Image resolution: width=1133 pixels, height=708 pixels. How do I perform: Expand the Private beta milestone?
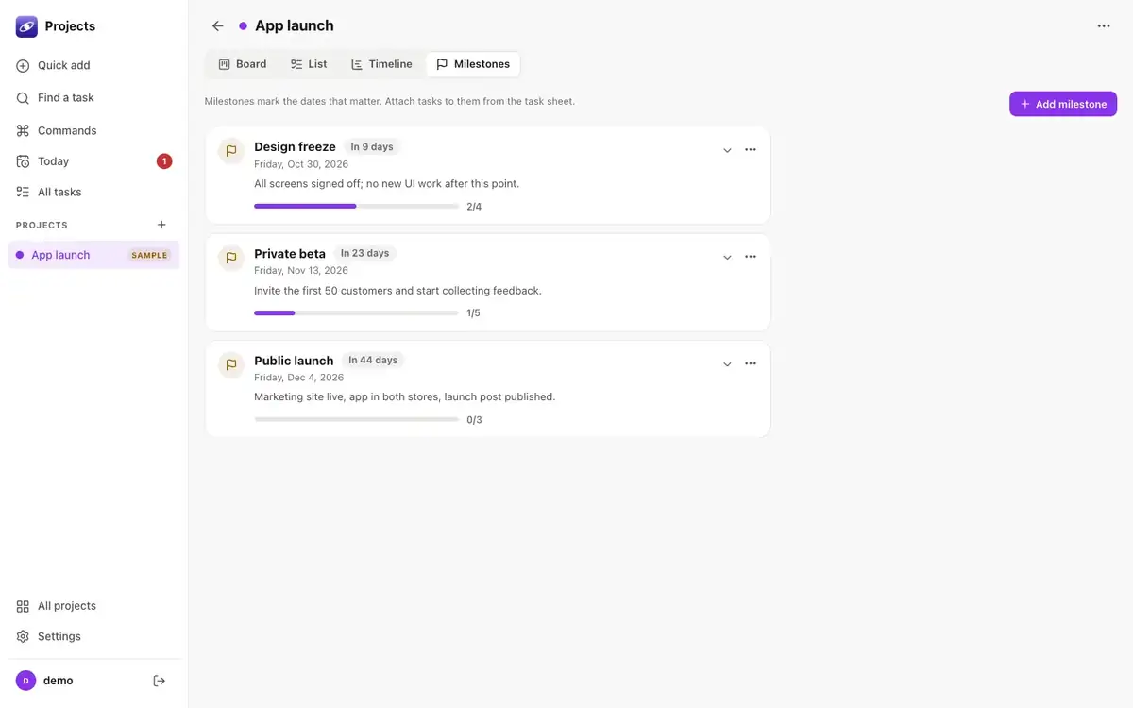[727, 257]
